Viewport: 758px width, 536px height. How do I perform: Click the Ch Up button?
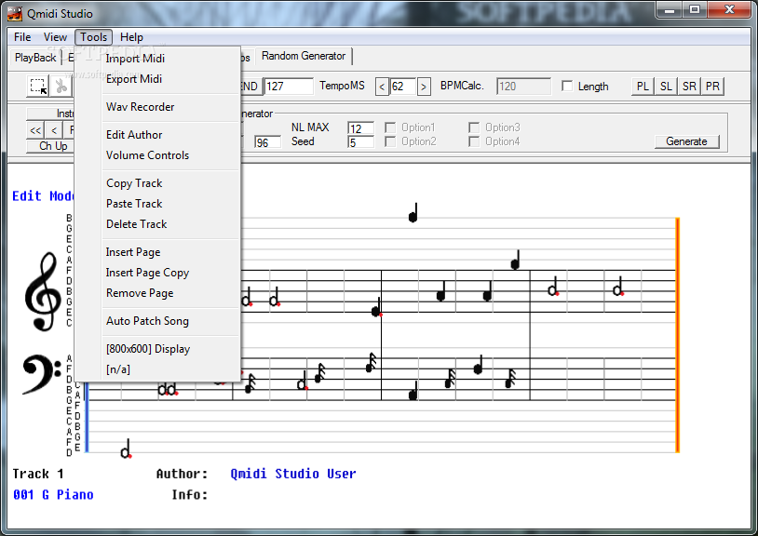51,146
